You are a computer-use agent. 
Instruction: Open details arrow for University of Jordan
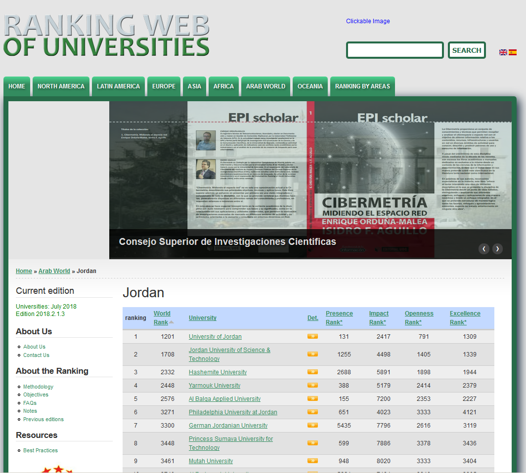click(x=312, y=336)
